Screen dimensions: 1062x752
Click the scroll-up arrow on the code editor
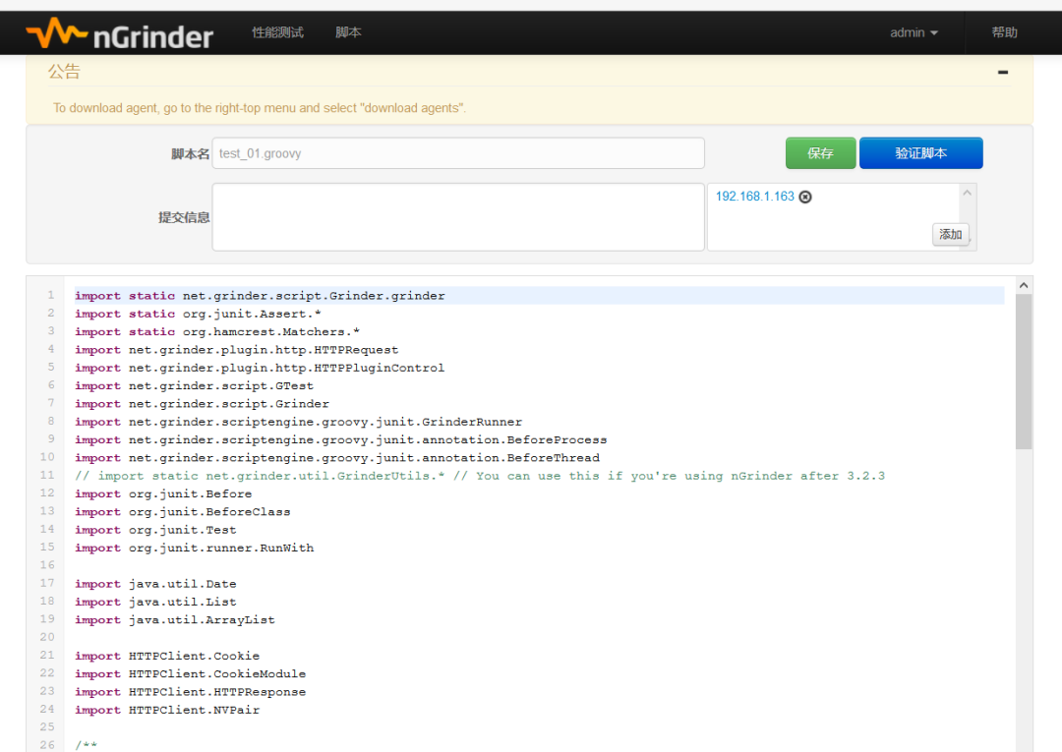point(1023,284)
